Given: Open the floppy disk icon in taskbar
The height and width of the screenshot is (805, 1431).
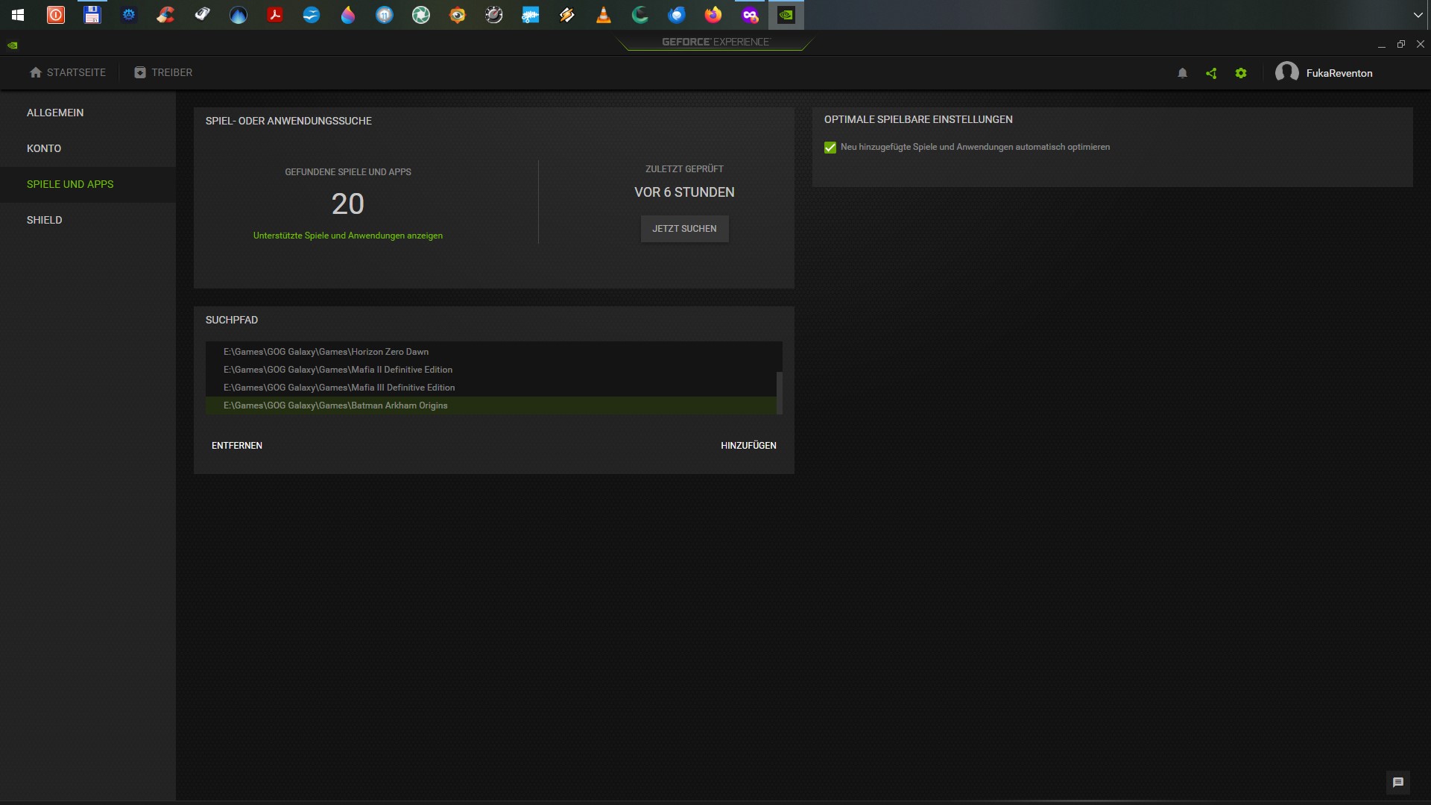Looking at the screenshot, I should [x=92, y=15].
